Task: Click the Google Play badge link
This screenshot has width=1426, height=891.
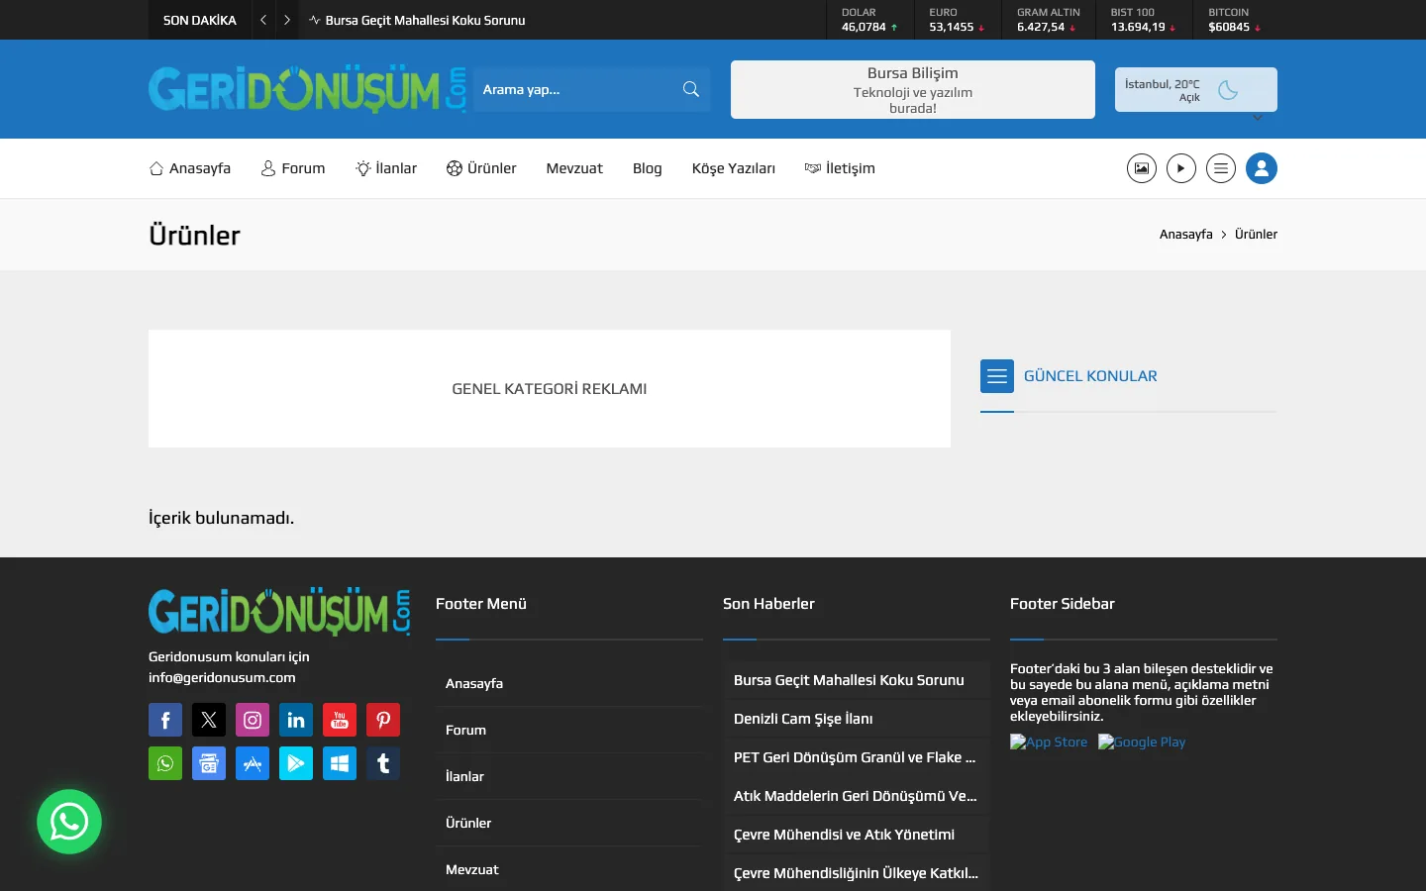Action: [x=1142, y=742]
